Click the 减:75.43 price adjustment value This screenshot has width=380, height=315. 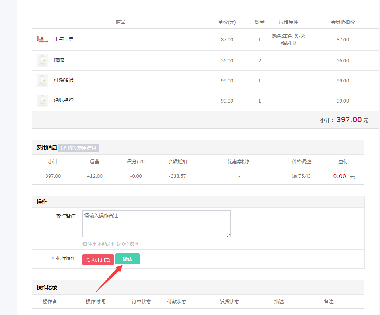coord(301,176)
